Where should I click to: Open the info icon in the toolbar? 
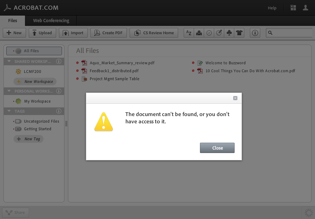(x=255, y=33)
